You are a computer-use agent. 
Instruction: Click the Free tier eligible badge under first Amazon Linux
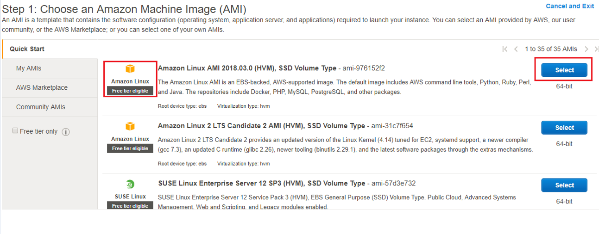pos(130,91)
